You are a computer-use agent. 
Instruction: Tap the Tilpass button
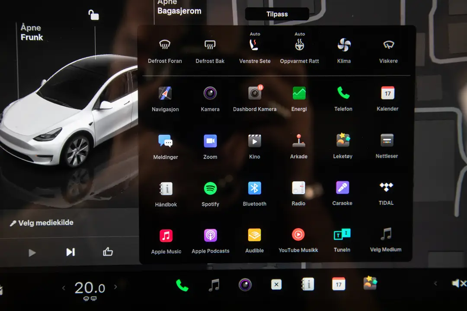pyautogui.click(x=277, y=13)
